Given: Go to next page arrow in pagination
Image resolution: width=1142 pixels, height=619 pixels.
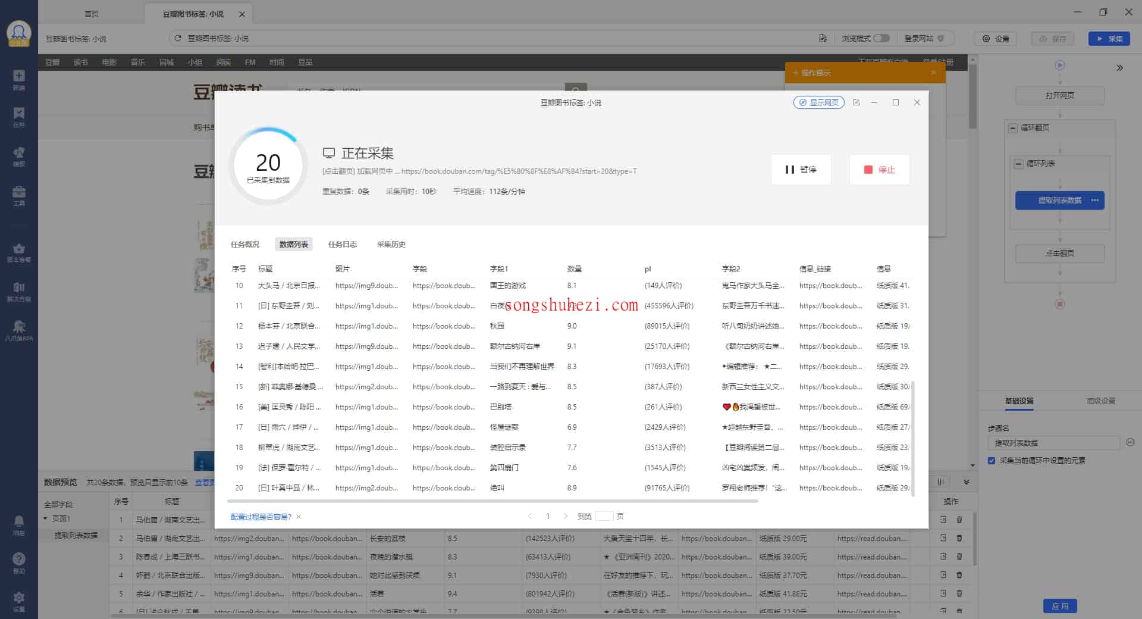Looking at the screenshot, I should click(x=566, y=516).
